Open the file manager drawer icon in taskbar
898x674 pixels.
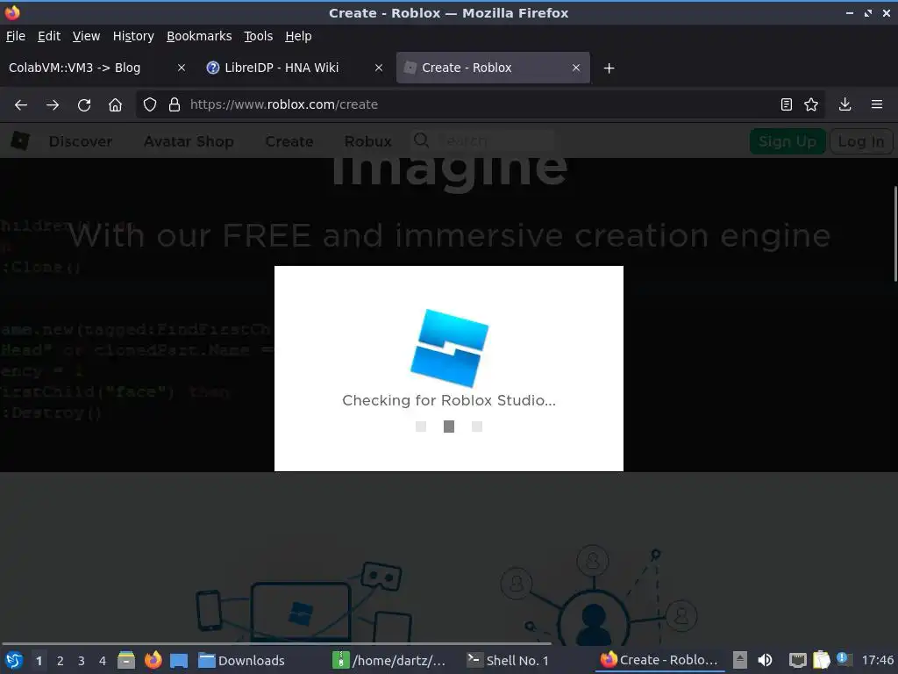tap(126, 660)
